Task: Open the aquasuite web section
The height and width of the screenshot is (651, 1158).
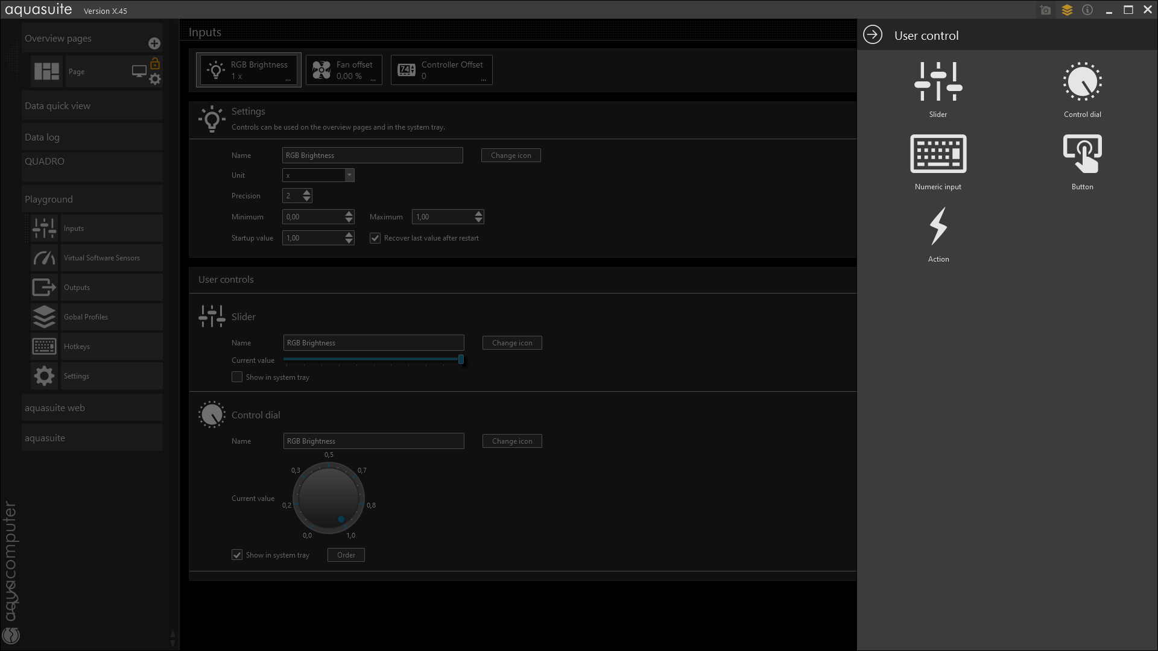Action: [92, 407]
